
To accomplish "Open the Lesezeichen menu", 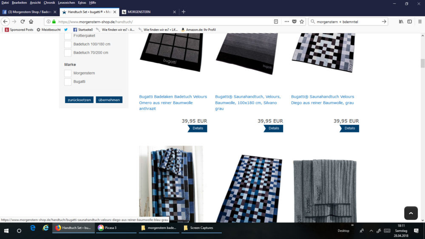I will (66, 3).
